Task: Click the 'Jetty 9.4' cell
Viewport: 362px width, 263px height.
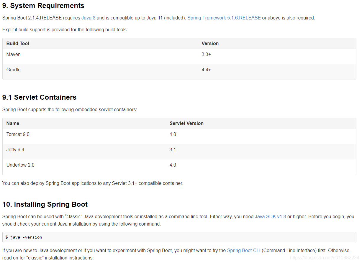Action: click(x=15, y=149)
